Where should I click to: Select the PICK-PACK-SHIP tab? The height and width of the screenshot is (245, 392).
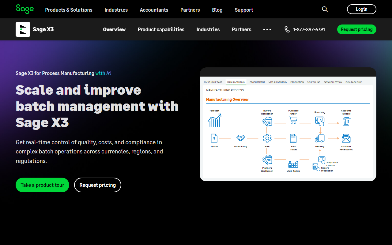point(354,82)
